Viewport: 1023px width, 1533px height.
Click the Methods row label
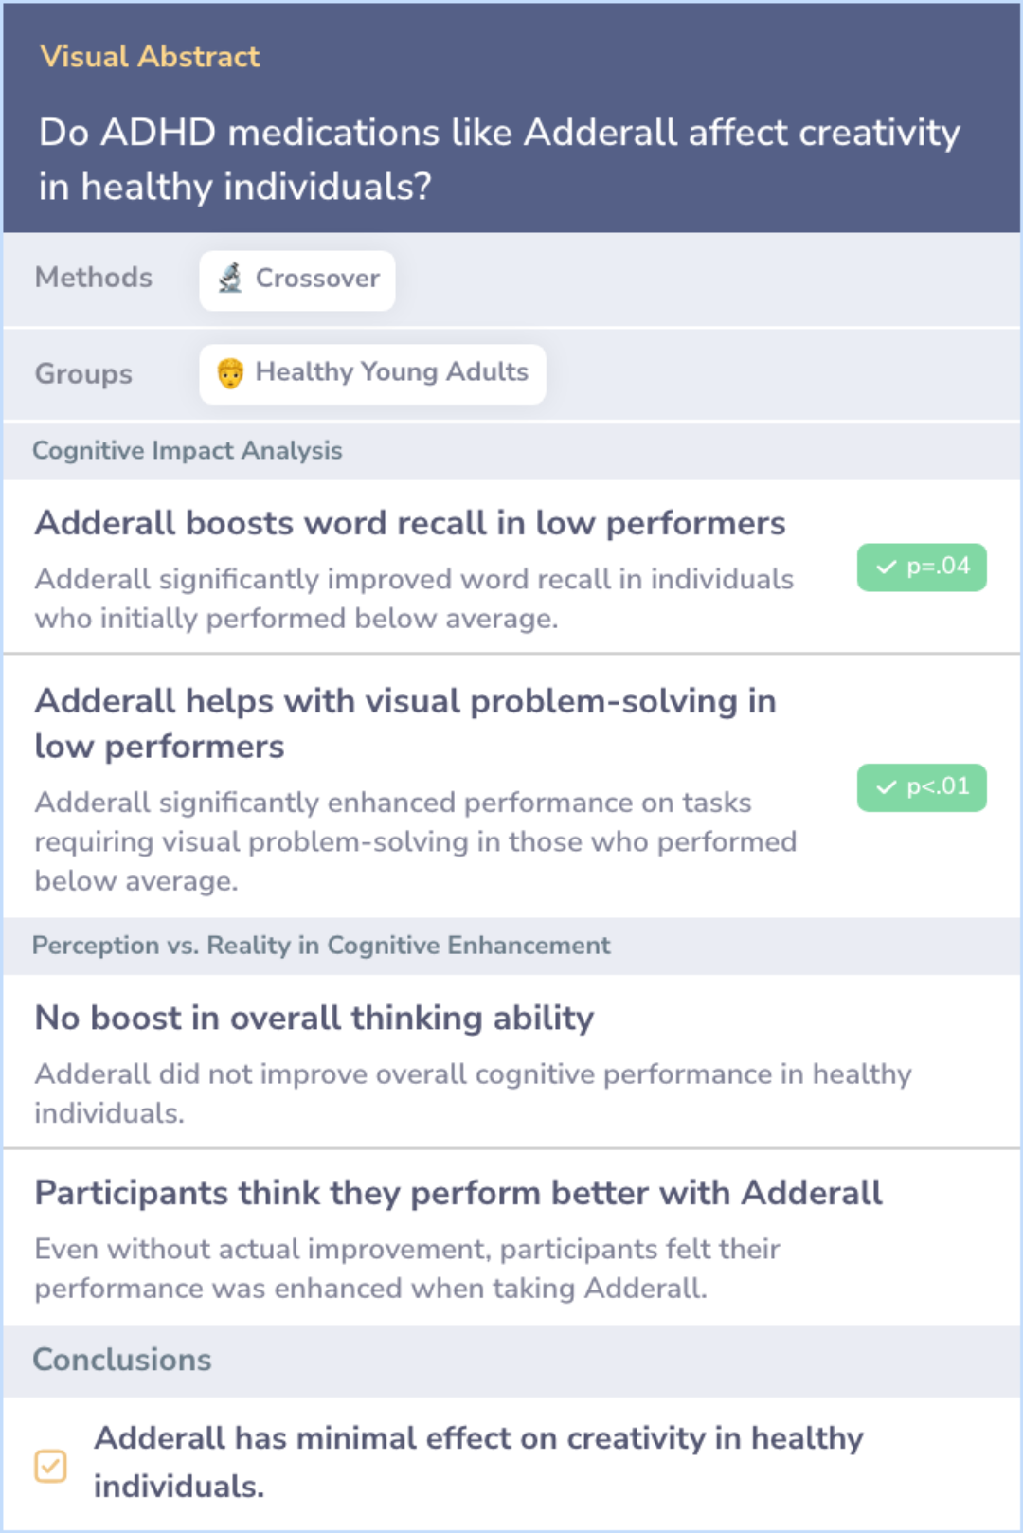pos(94,278)
